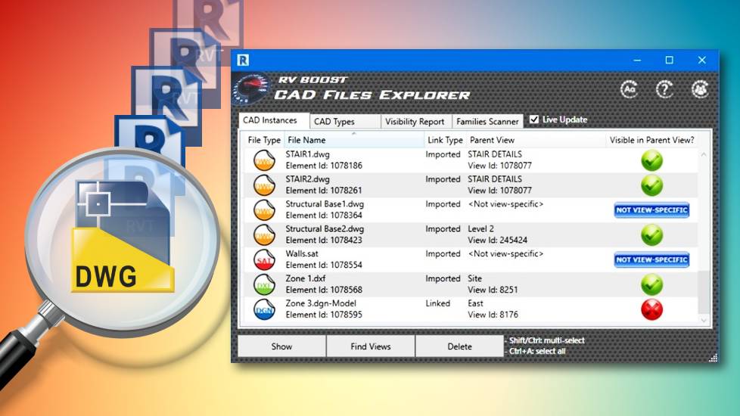Click the Revit R icon in title bar
Image resolution: width=740 pixels, height=416 pixels.
(243, 60)
